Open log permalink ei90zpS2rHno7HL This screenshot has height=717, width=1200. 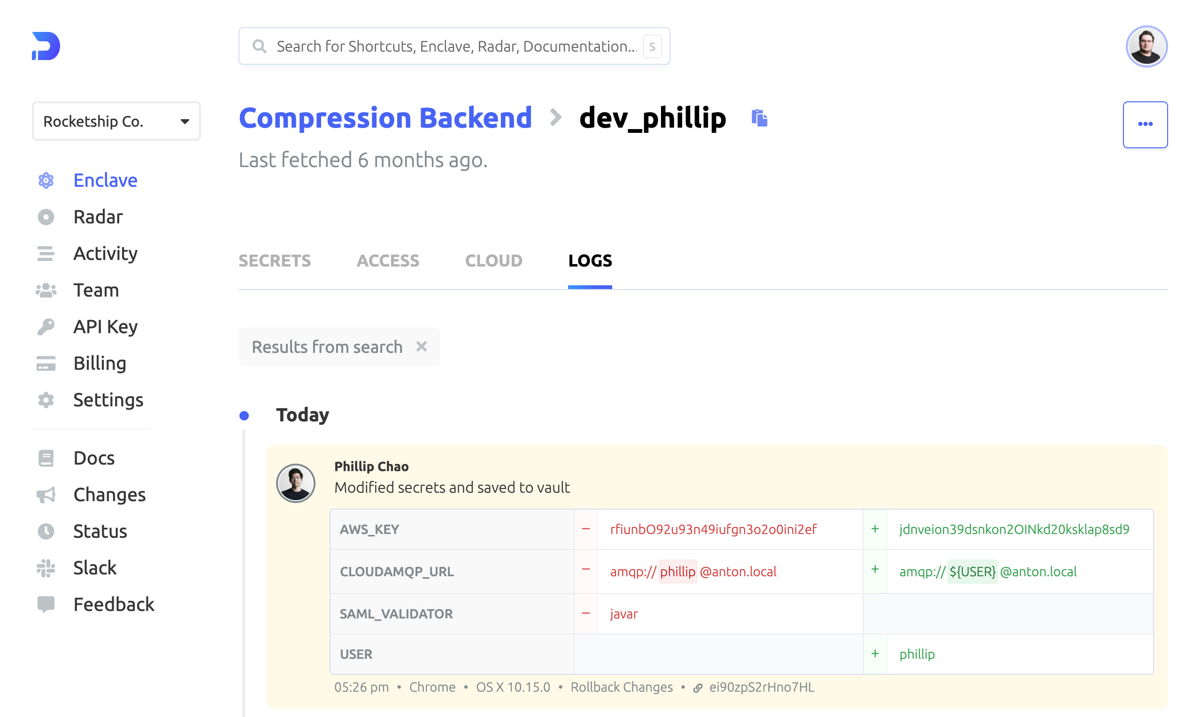tap(761, 687)
